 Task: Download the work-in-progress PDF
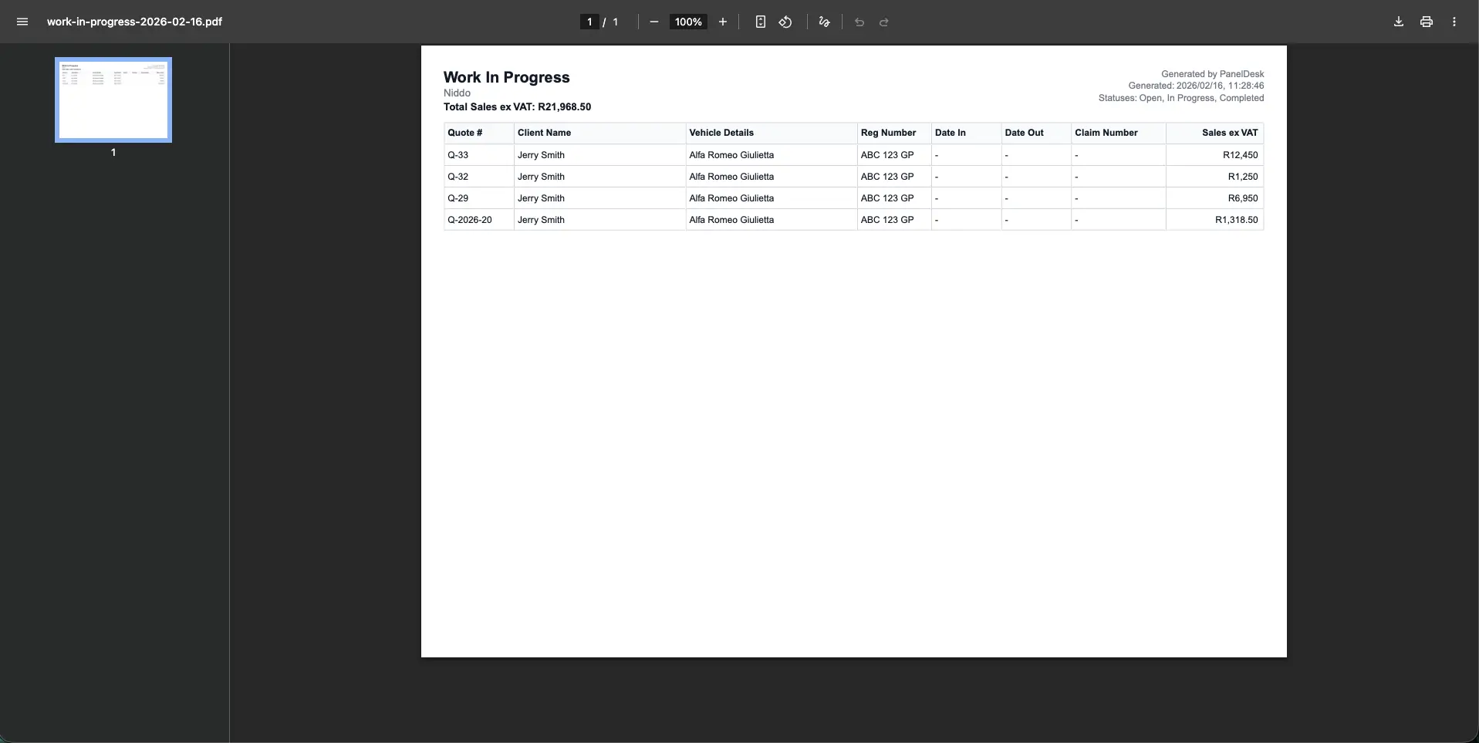click(x=1398, y=22)
